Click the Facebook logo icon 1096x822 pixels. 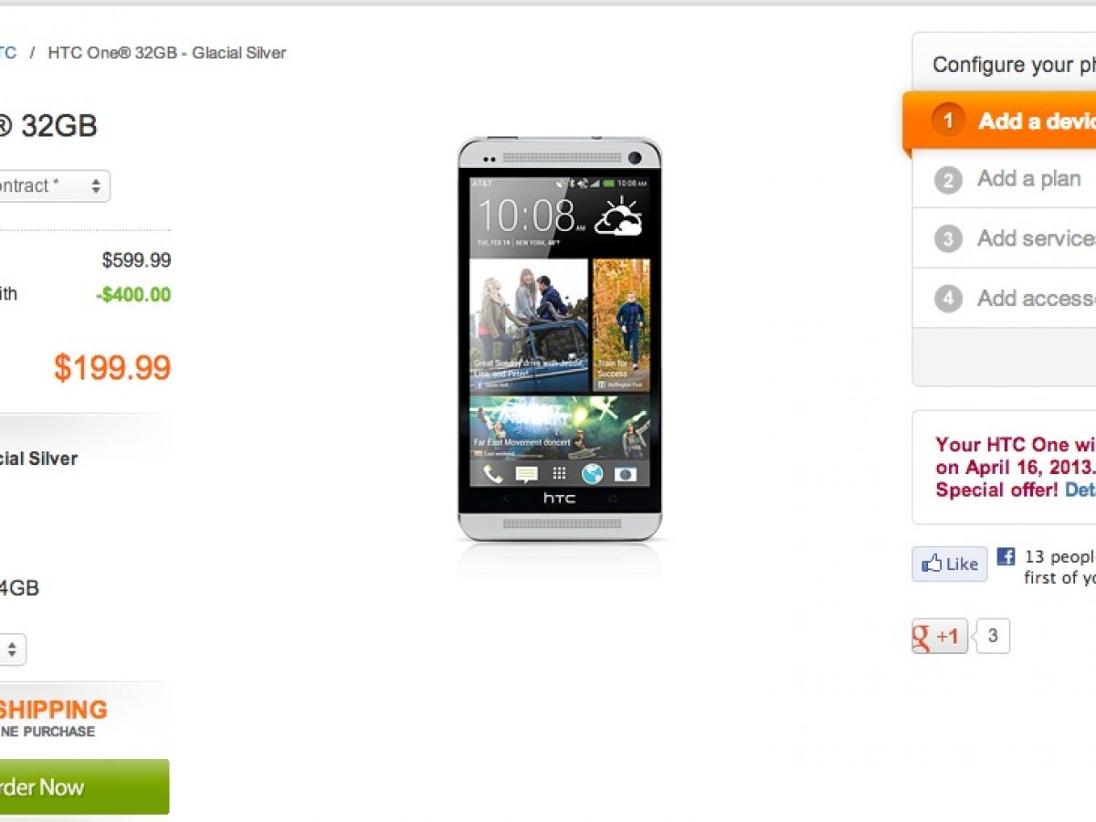(1006, 556)
